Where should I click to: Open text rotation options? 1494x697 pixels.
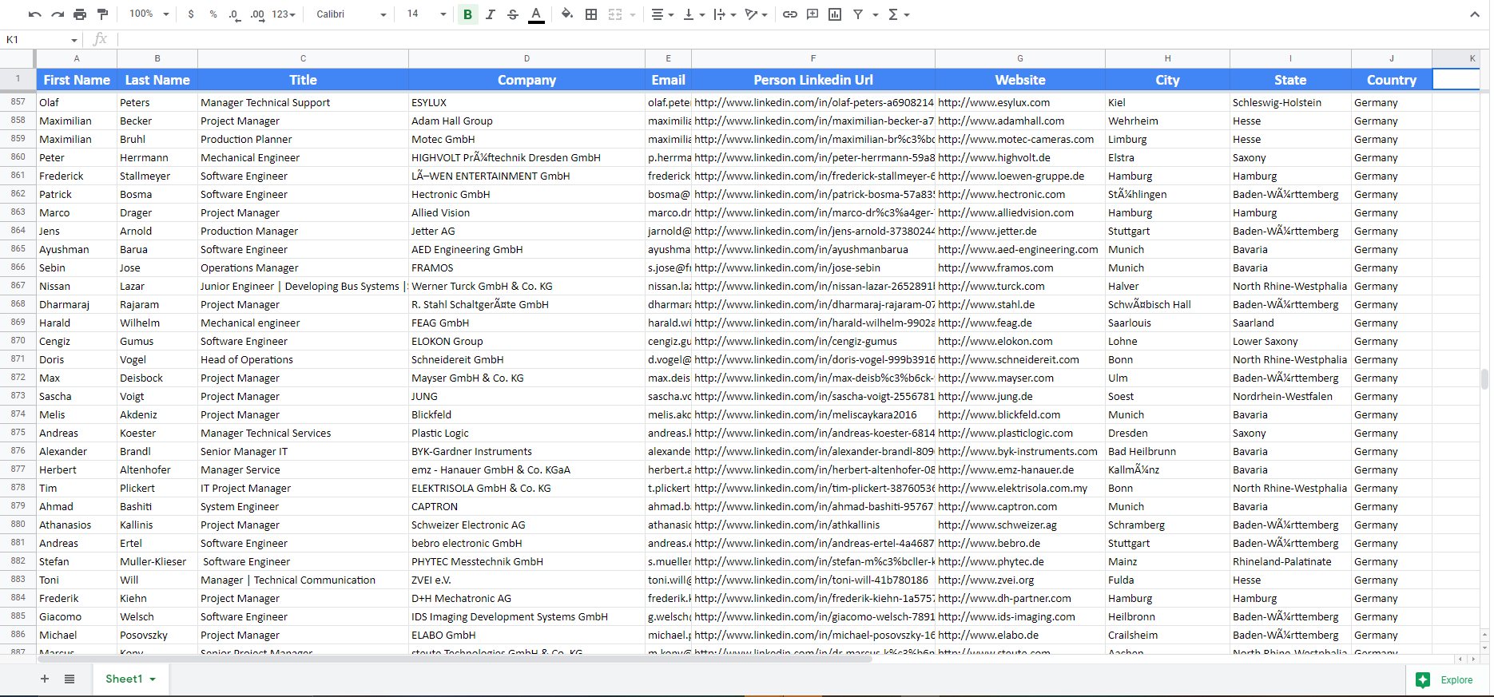[x=756, y=14]
